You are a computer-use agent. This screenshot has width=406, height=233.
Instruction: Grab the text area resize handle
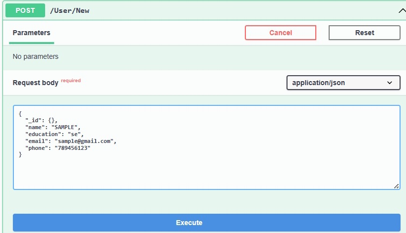point(396,186)
